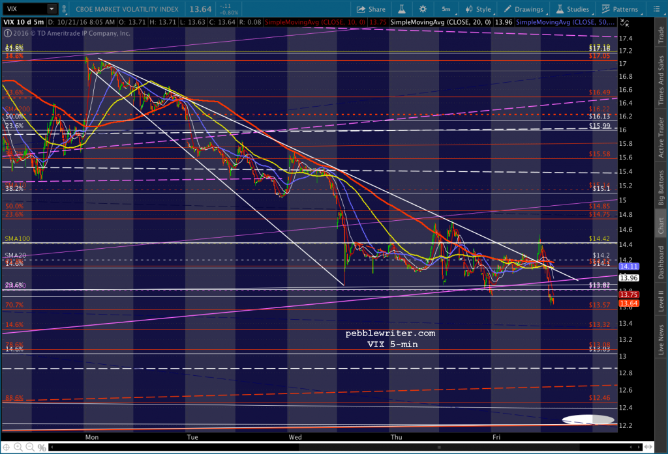The height and width of the screenshot is (454, 668).
Task: Click the VIX 10 d 5m chart label
Action: click(24, 22)
